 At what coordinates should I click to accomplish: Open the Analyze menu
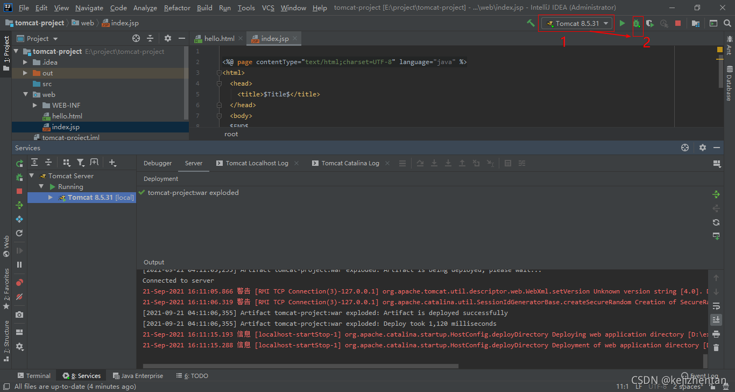click(x=145, y=8)
